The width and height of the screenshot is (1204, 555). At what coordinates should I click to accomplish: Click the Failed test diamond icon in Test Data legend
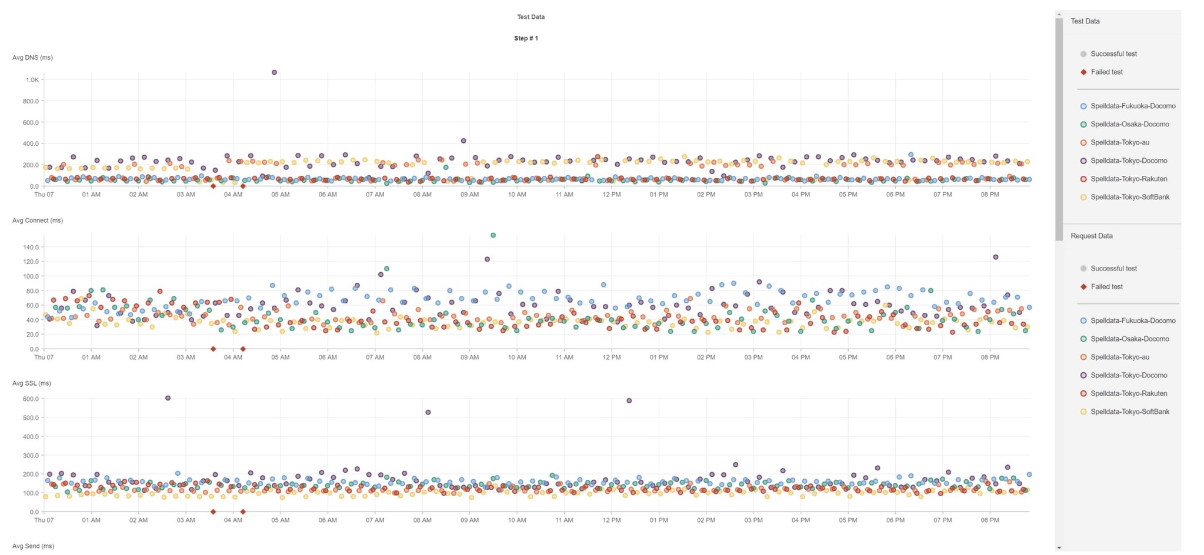pos(1082,71)
